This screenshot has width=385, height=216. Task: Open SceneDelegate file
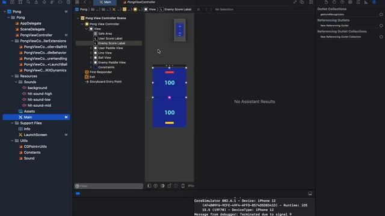32,29
